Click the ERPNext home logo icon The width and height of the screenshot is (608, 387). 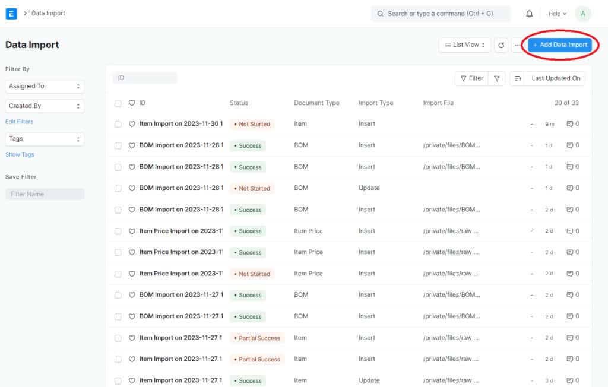click(x=11, y=13)
